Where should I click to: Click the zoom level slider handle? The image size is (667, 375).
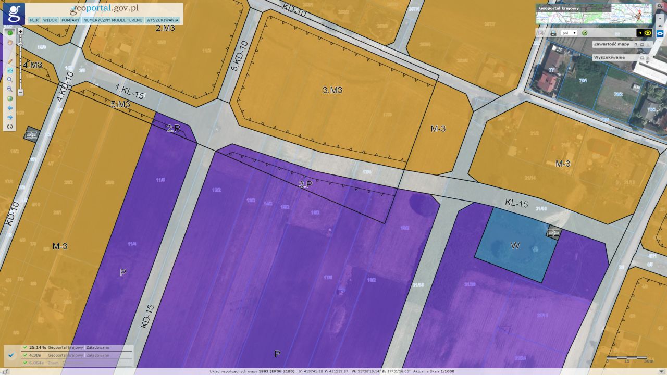click(x=20, y=44)
